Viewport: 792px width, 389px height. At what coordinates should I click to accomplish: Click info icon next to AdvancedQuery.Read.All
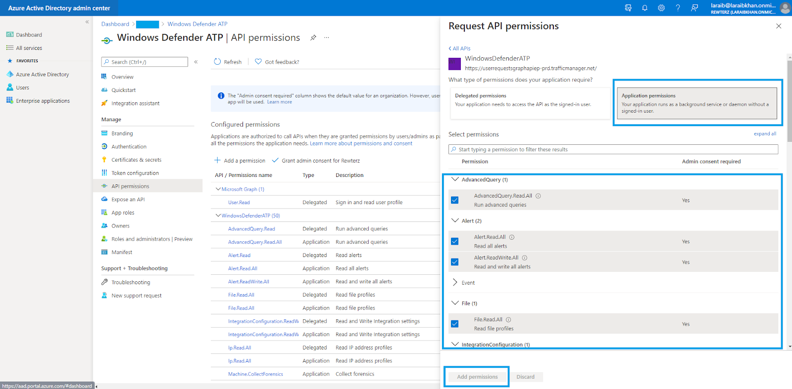point(538,196)
